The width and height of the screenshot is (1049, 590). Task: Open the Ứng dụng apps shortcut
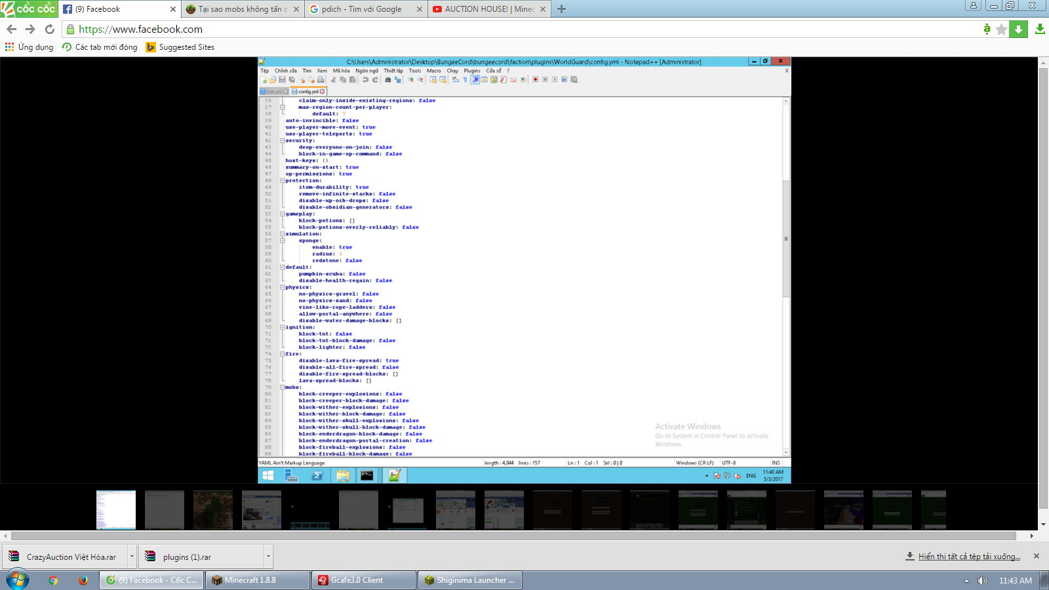click(x=29, y=47)
